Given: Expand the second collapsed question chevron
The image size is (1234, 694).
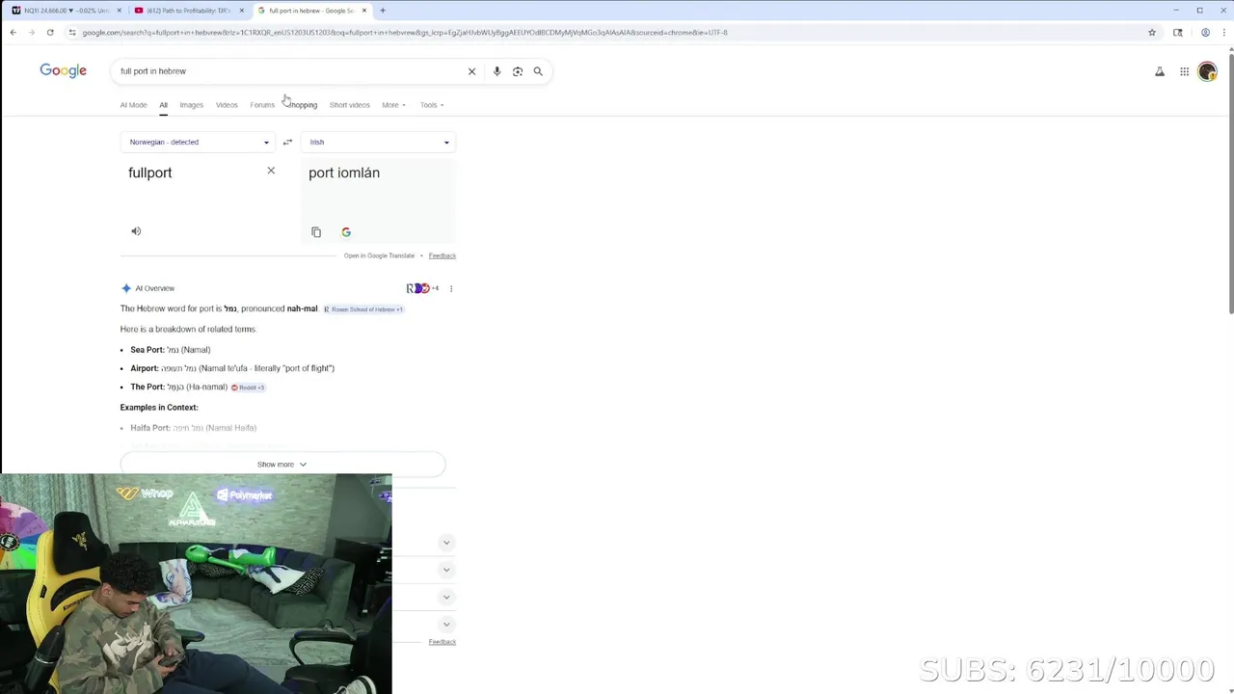Looking at the screenshot, I should (x=446, y=570).
